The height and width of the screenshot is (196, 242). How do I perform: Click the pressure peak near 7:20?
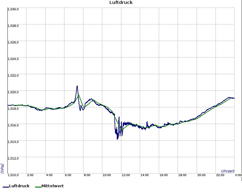(x=77, y=86)
